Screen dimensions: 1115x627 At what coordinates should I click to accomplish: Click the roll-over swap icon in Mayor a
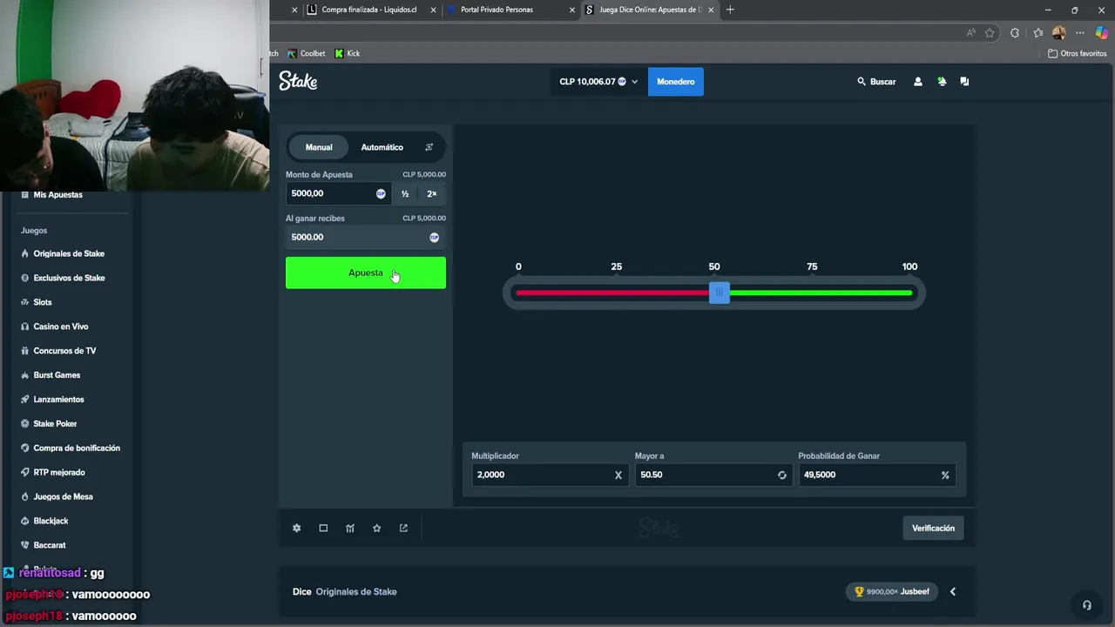(781, 475)
